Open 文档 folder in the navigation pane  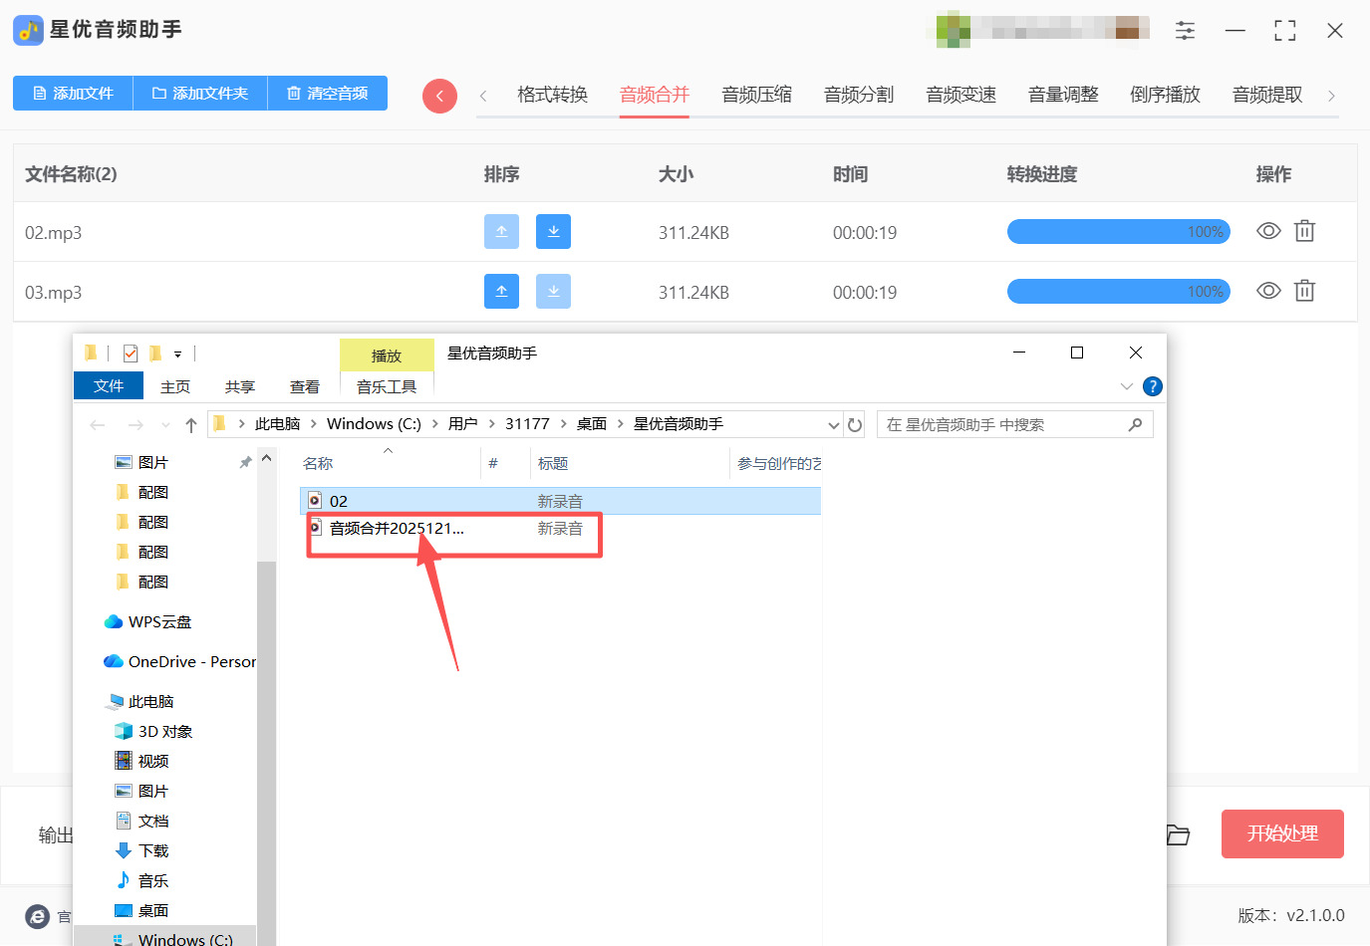tap(141, 822)
